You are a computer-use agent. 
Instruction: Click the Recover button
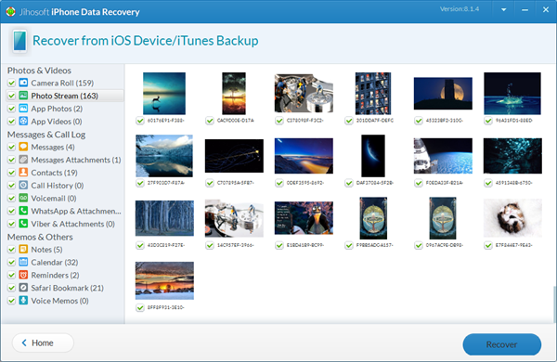pos(501,344)
